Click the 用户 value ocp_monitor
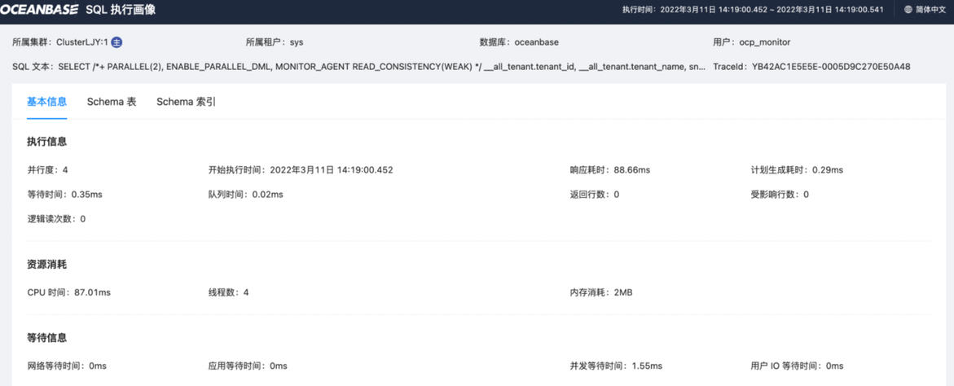 (x=765, y=42)
